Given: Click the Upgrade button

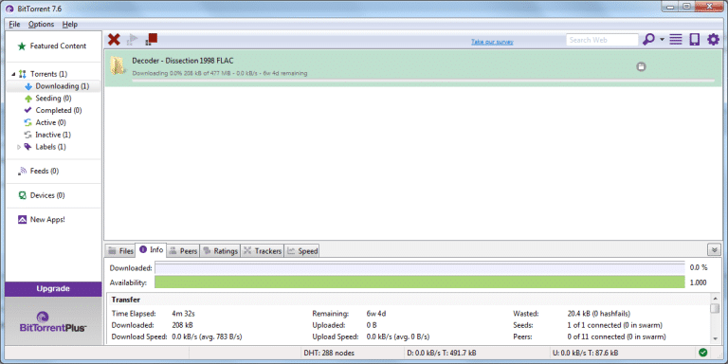Looking at the screenshot, I should click(53, 289).
